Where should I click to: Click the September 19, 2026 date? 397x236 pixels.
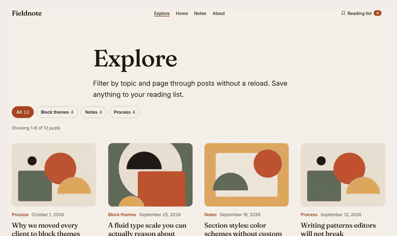[240, 215]
